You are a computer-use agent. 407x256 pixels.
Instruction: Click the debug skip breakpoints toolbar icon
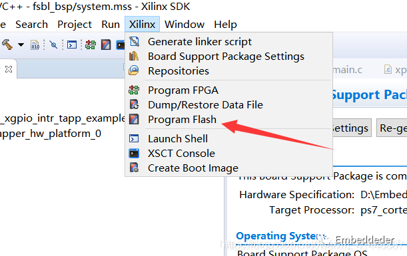pyautogui.click(x=53, y=45)
